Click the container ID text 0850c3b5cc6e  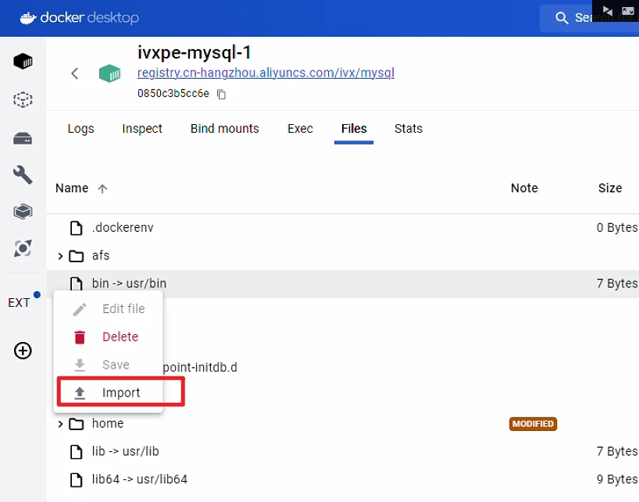pyautogui.click(x=173, y=94)
